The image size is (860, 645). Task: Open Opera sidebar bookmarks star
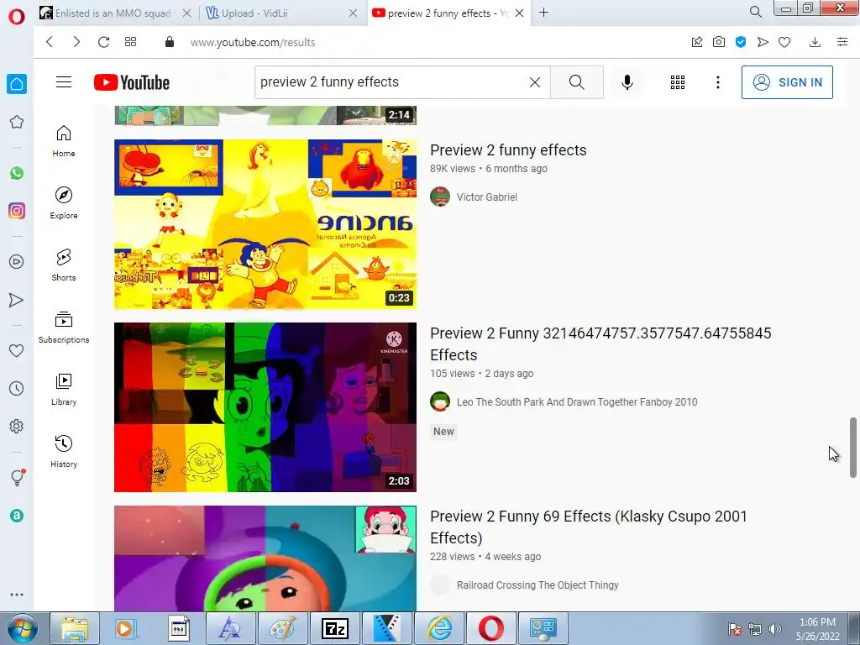click(x=17, y=122)
